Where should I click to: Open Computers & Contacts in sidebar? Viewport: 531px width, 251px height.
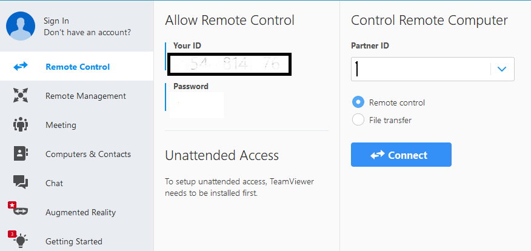(x=88, y=154)
